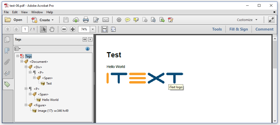The height and width of the screenshot is (125, 280).
Task: Click the 74% zoom value field
Action: click(x=84, y=29)
